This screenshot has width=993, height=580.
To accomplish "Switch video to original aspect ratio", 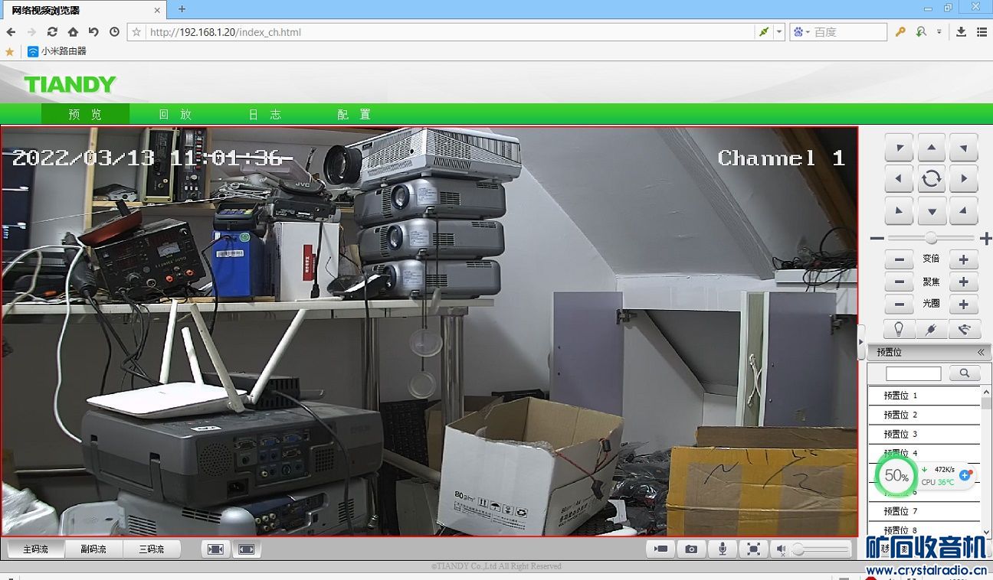I will [x=216, y=549].
